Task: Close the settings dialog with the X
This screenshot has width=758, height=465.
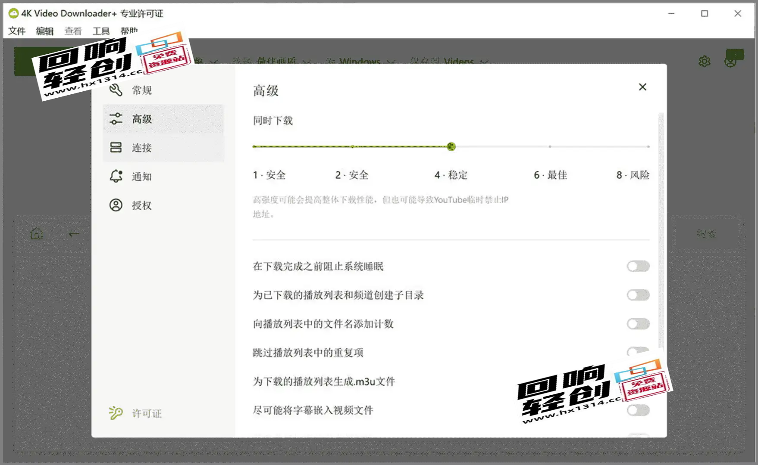Action: (x=642, y=87)
